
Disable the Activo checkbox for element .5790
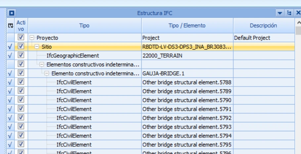tap(21, 100)
